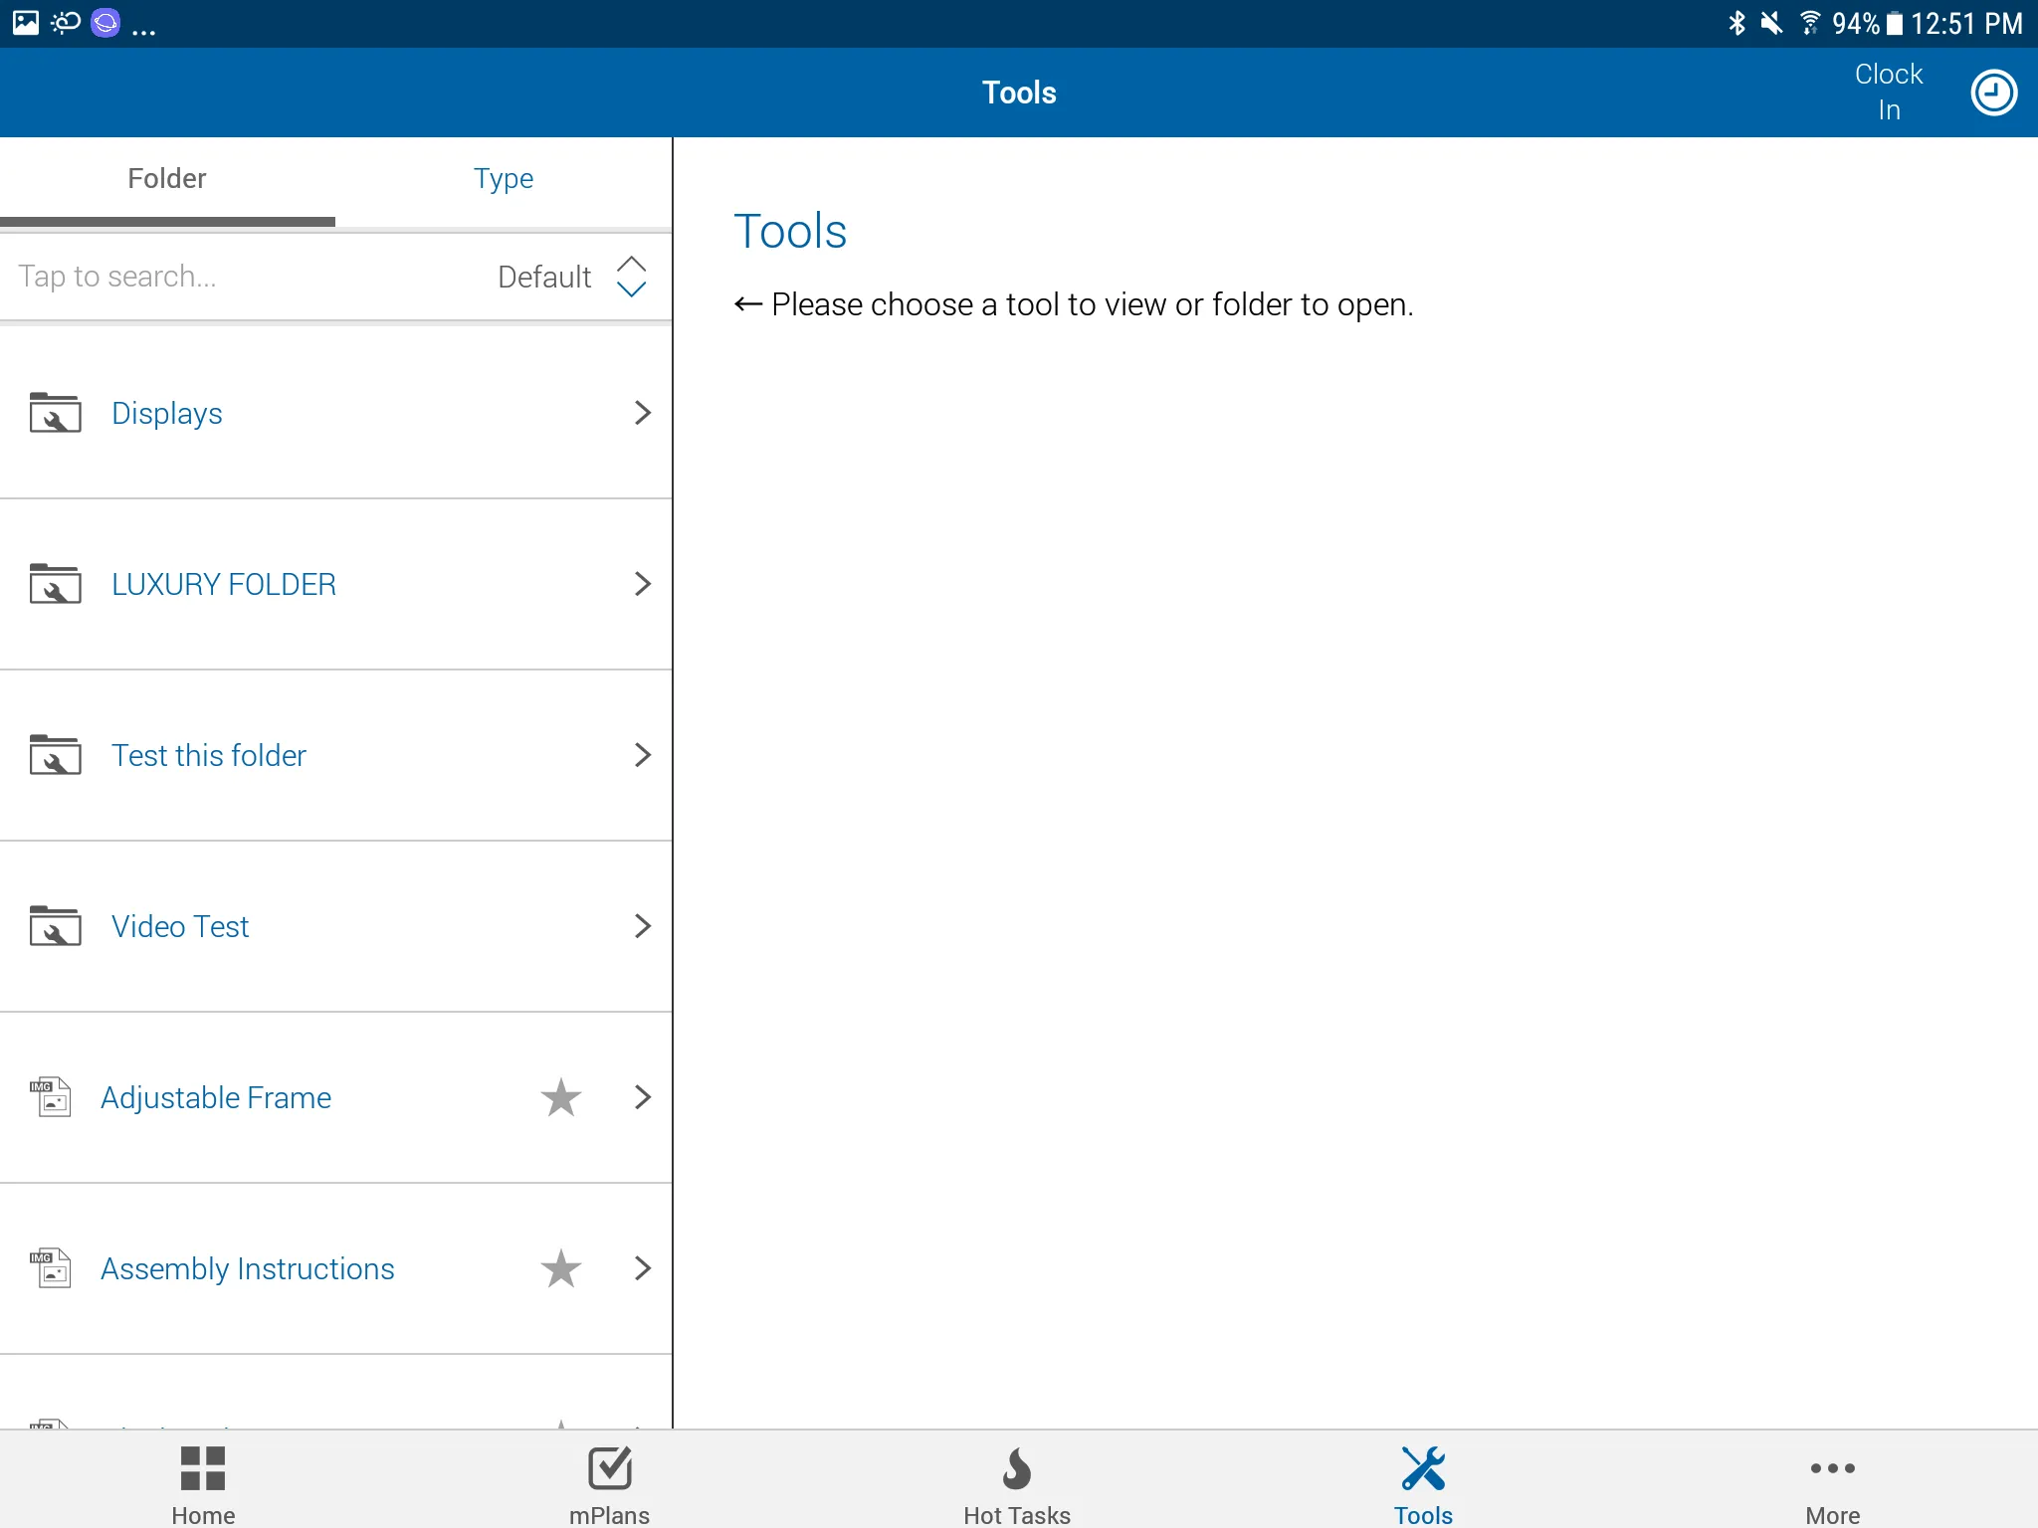This screenshot has width=2038, height=1528.
Task: Tap the search field
Action: [x=239, y=277]
